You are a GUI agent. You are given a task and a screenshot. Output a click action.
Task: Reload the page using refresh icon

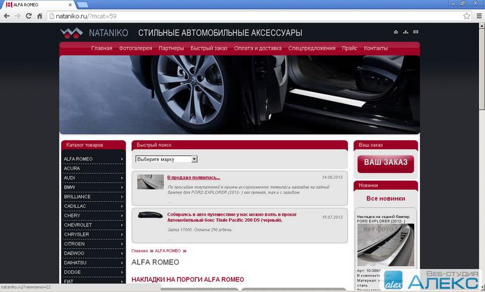tap(28, 16)
